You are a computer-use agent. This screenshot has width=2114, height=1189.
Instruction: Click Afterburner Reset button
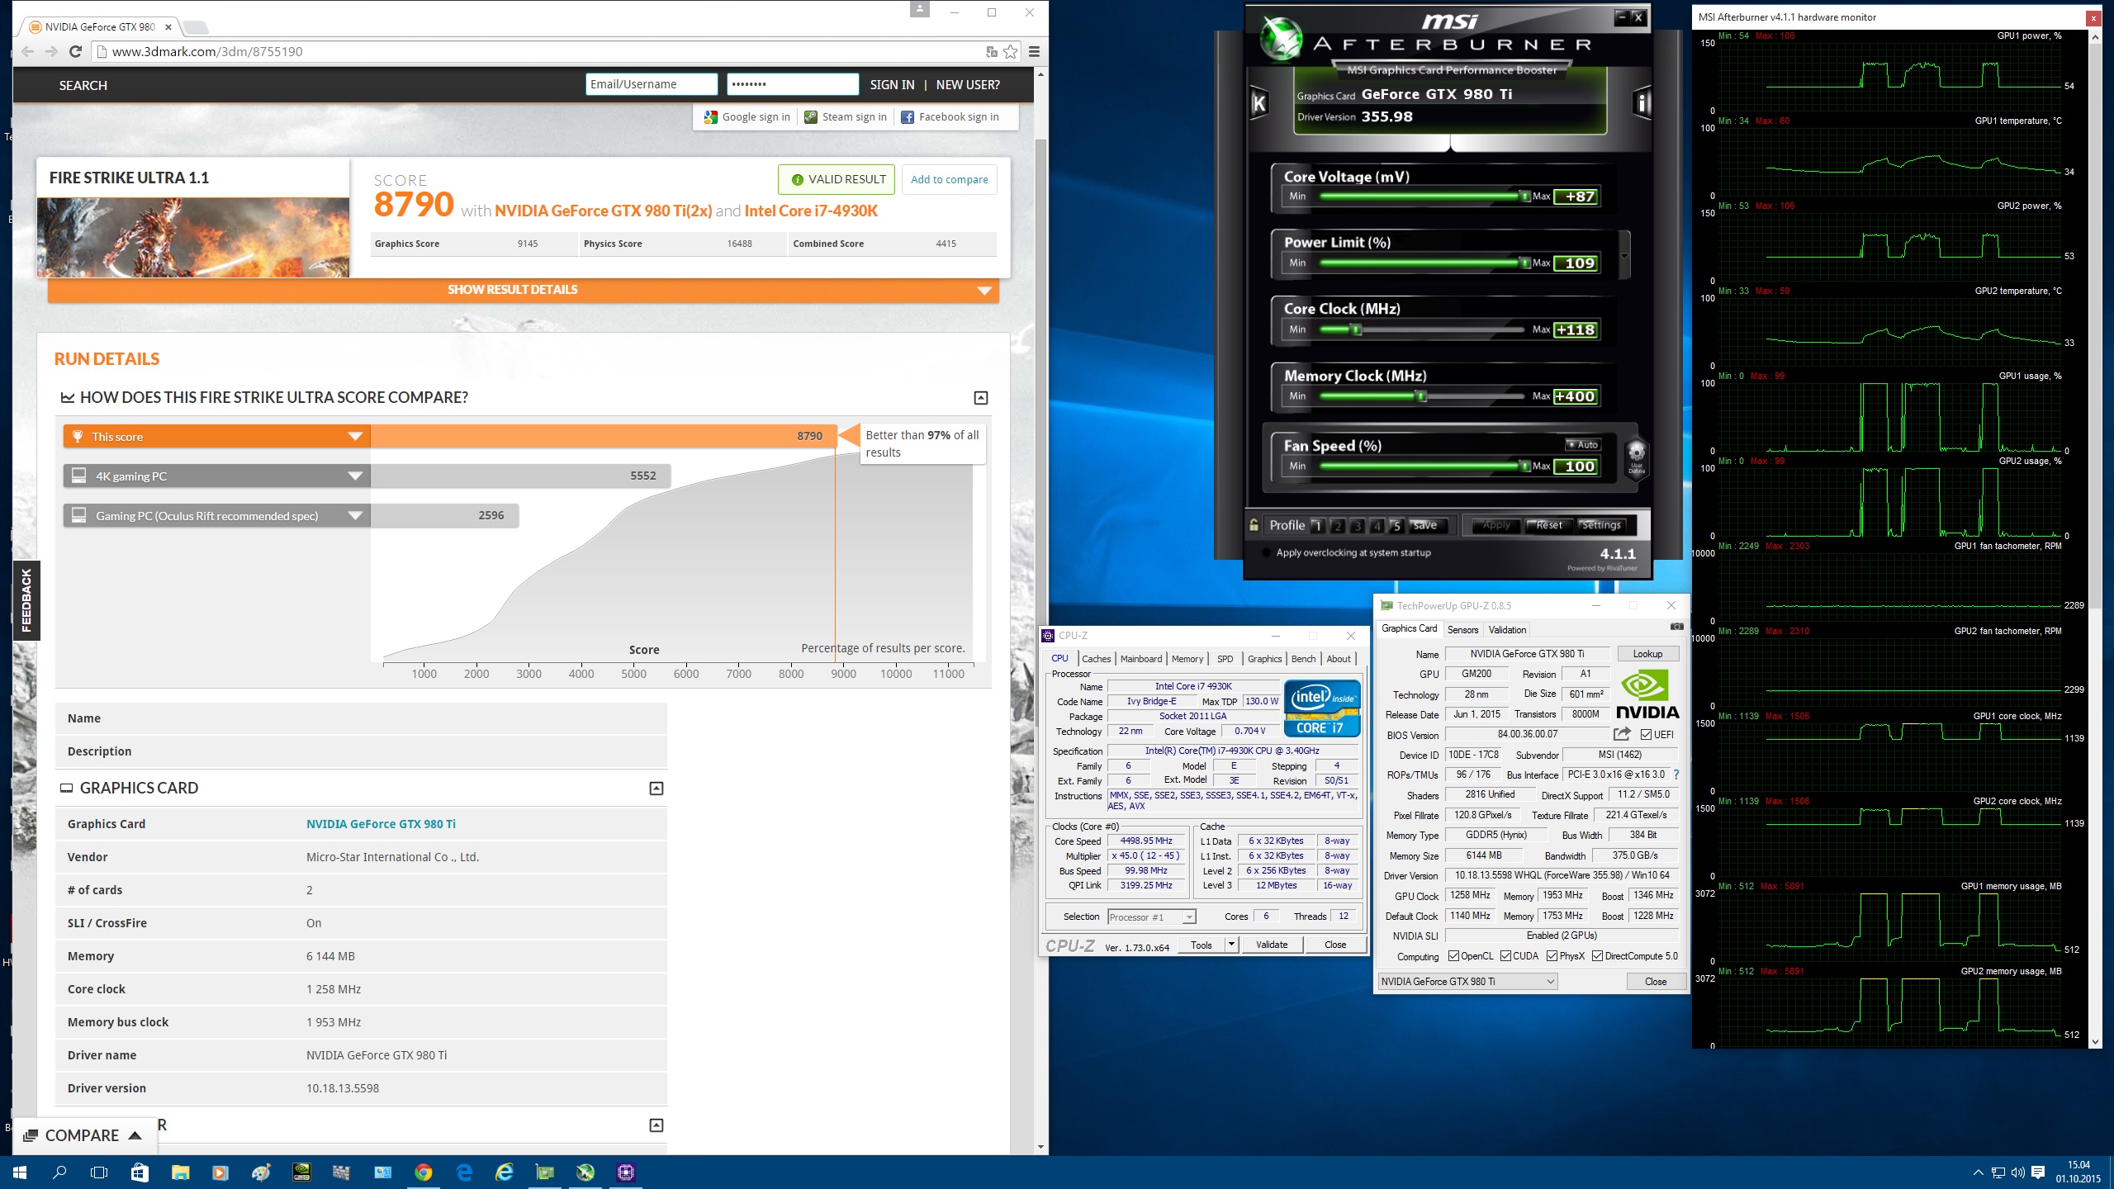[x=1548, y=525]
